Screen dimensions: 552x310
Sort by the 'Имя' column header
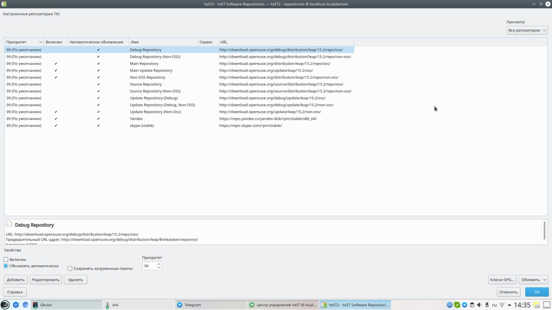point(163,42)
